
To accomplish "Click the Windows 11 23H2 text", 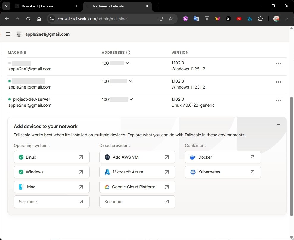I will [x=188, y=87].
